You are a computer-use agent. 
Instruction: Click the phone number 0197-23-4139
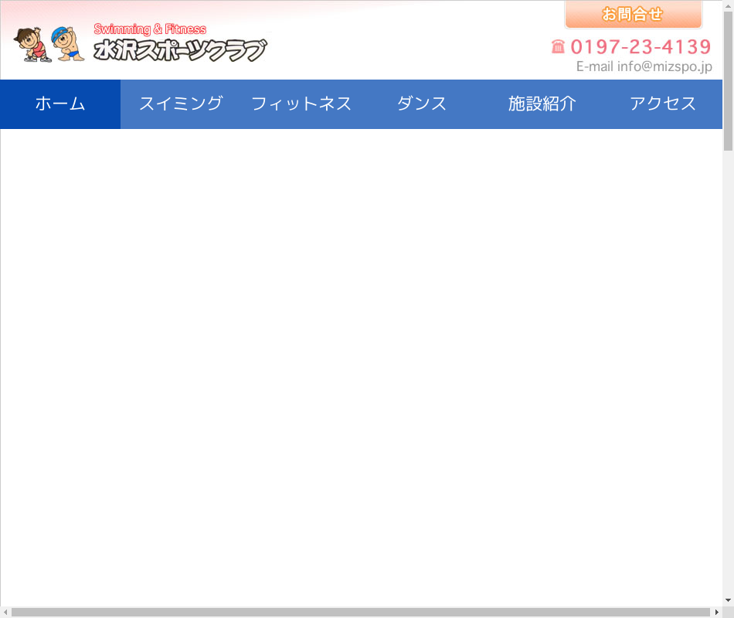[641, 46]
